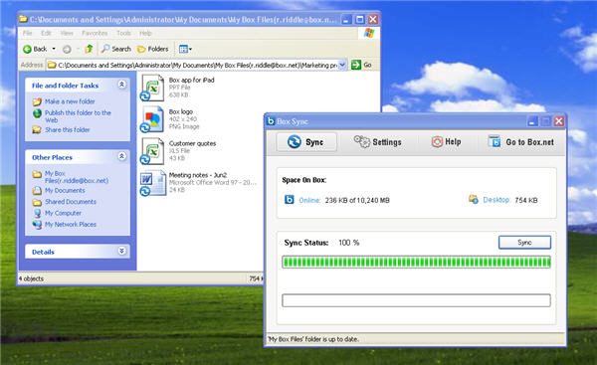Click the Windows flag logo in Explorer
This screenshot has width=597, height=365.
369,33
